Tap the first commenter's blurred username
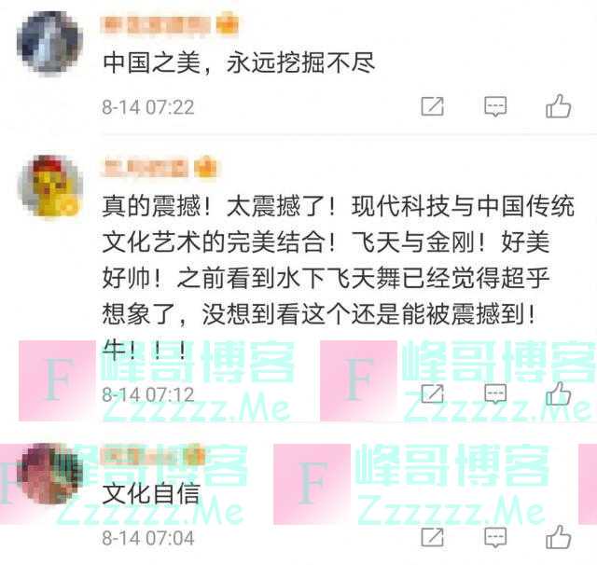The width and height of the screenshot is (597, 565). coord(157,25)
